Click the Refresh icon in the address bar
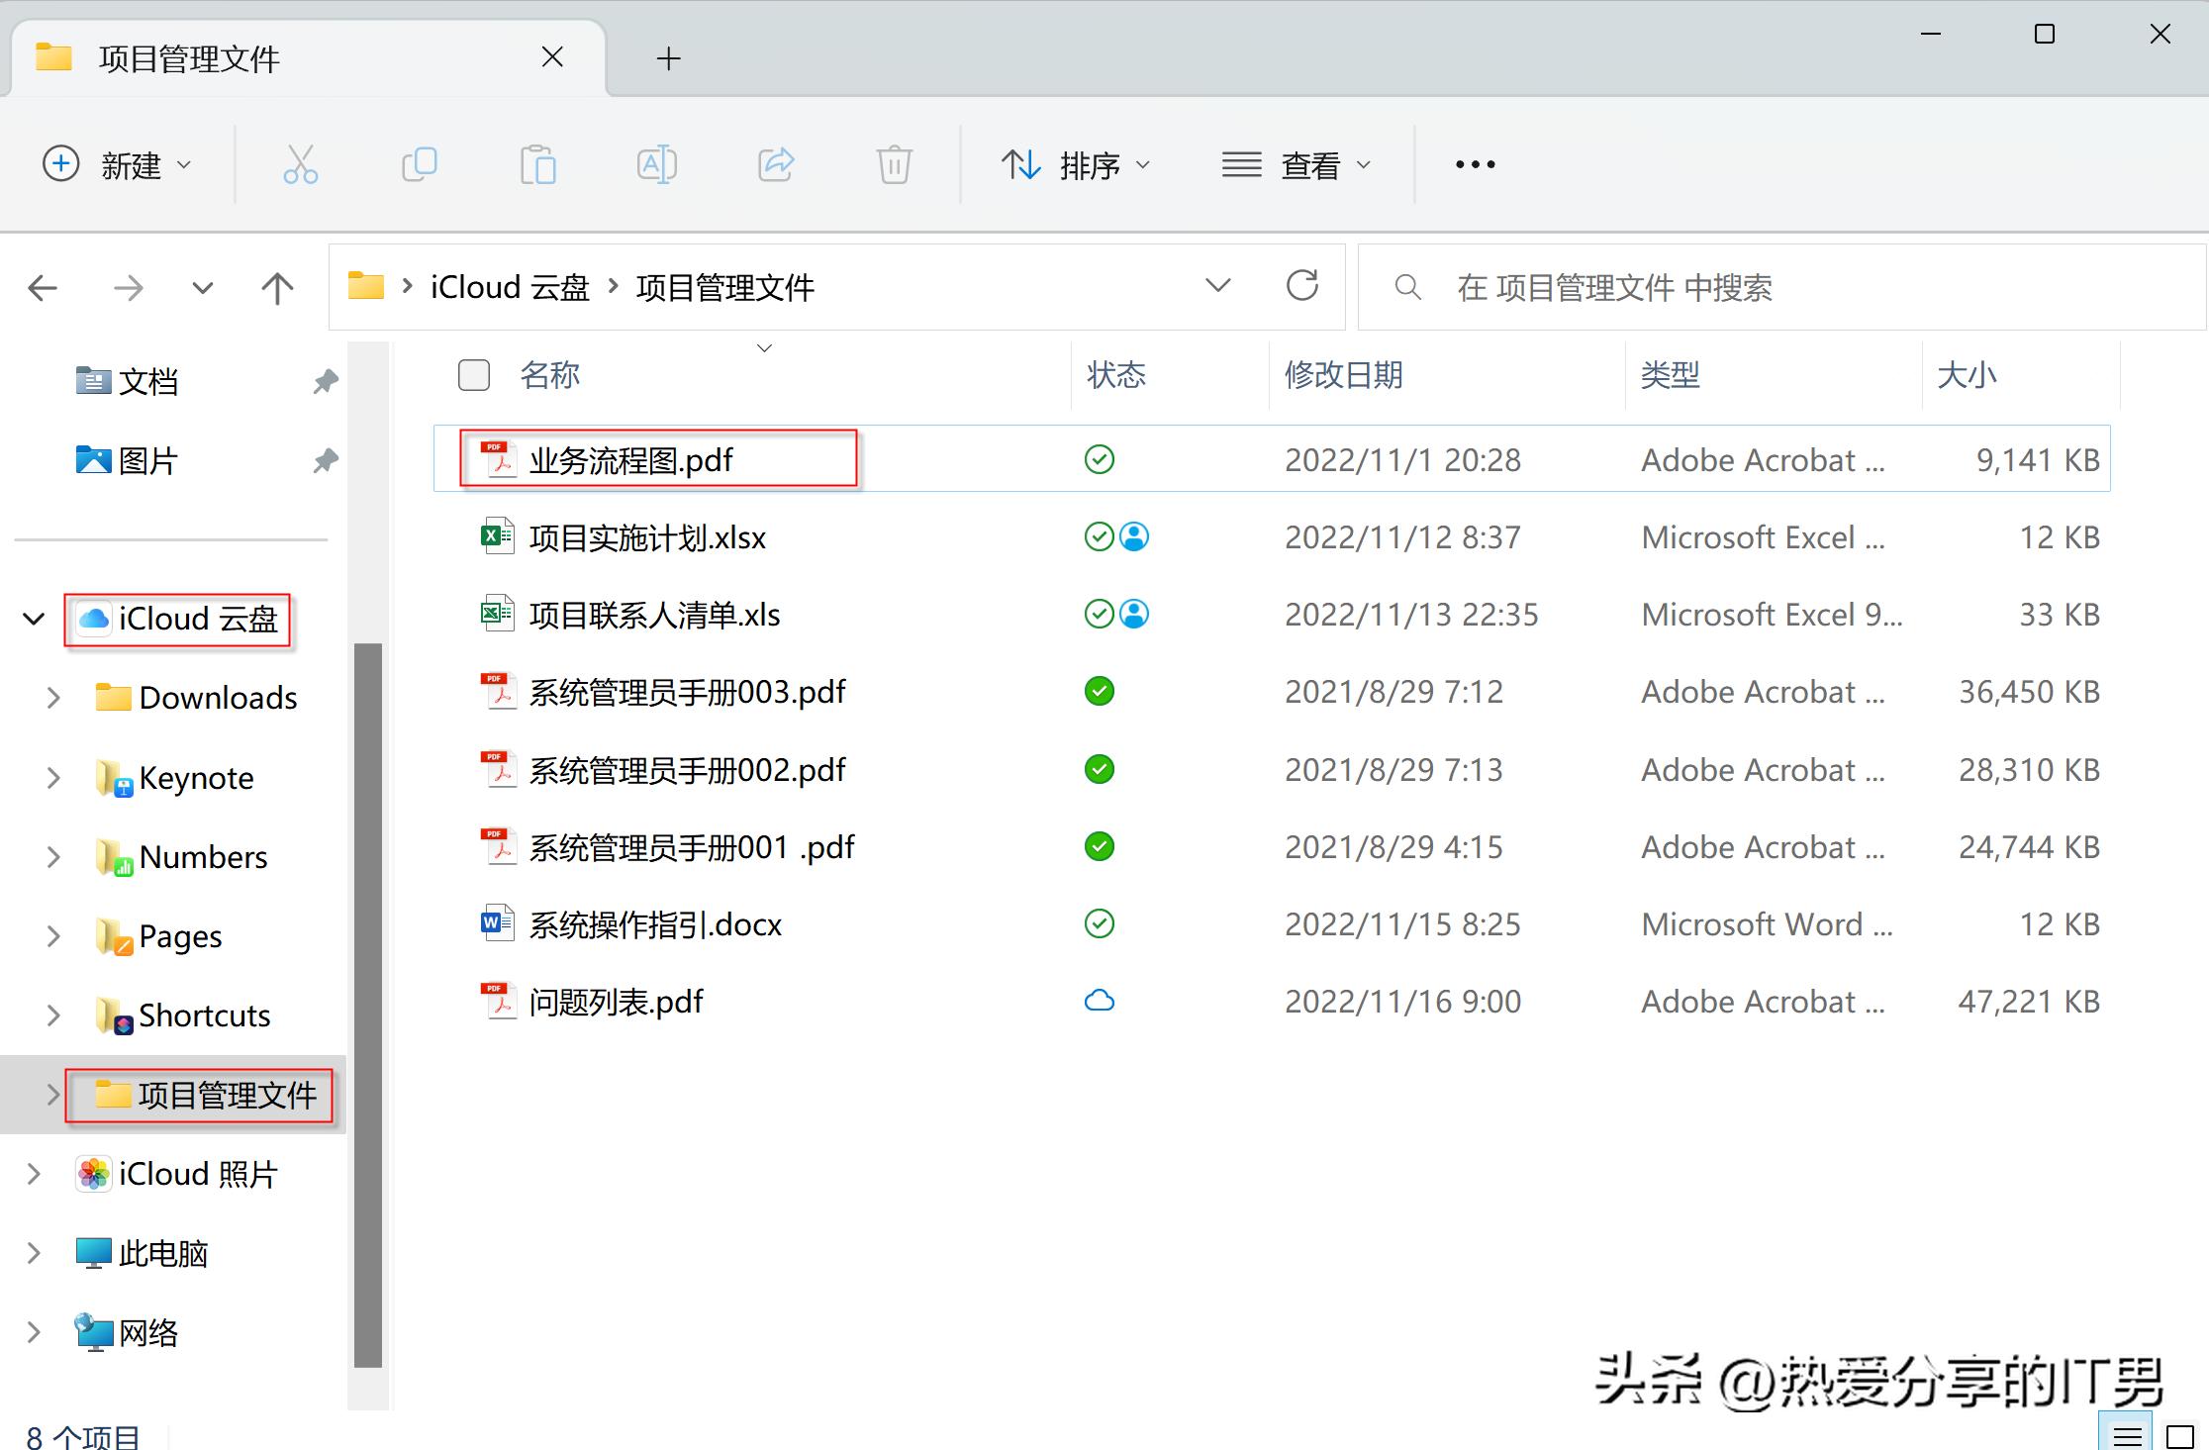The image size is (2209, 1450). [x=1303, y=286]
